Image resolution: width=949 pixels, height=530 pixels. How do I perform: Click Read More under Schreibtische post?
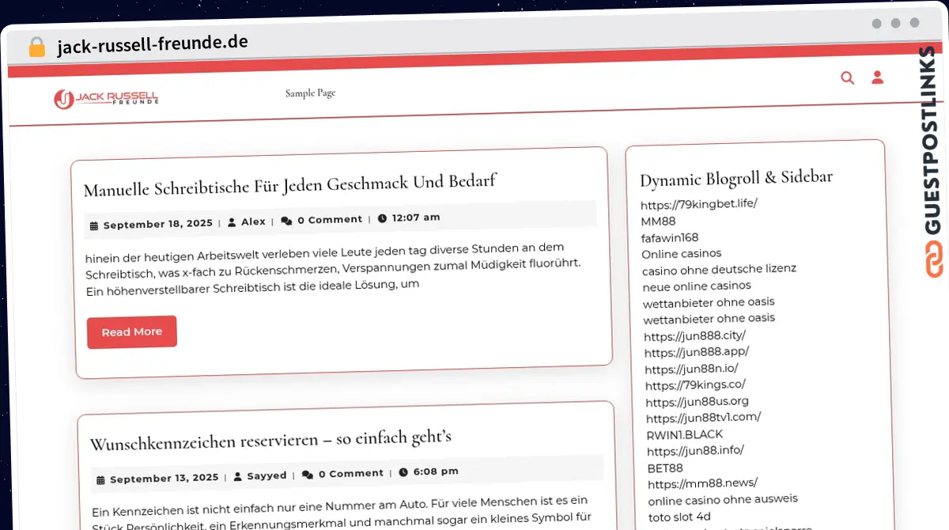[x=132, y=331]
